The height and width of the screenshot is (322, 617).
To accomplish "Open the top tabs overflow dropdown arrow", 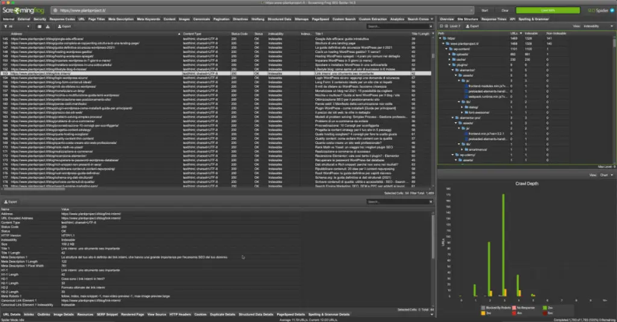I will click(x=432, y=19).
